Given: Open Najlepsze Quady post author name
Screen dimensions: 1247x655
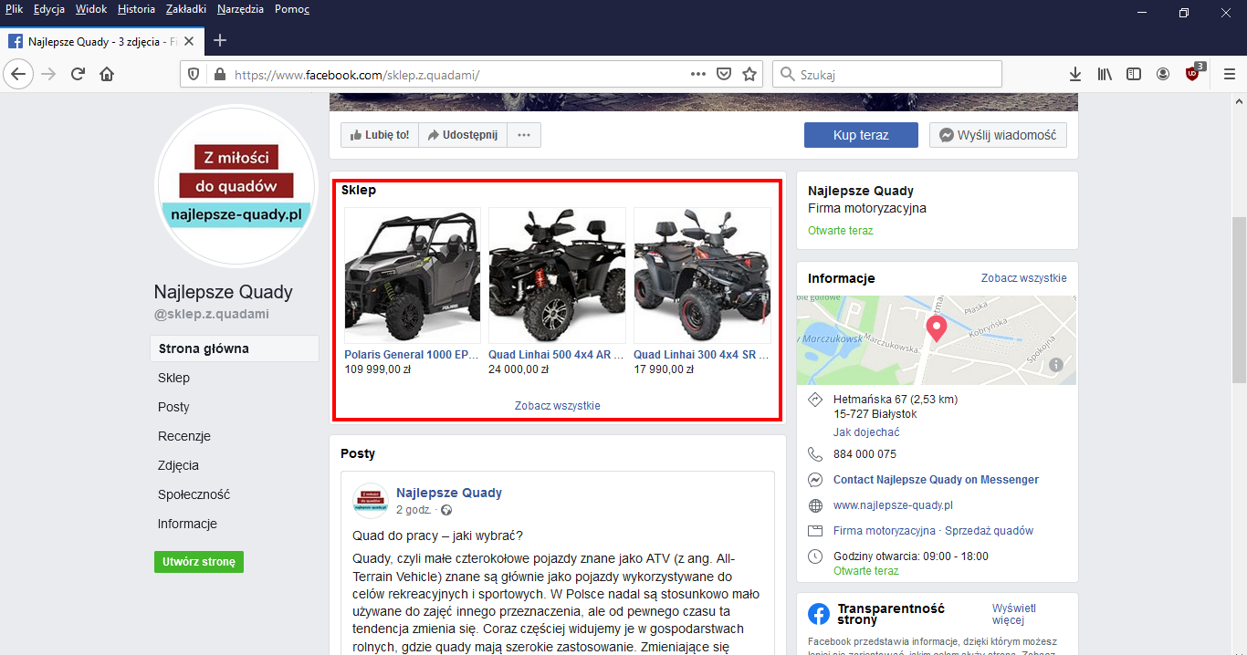Looking at the screenshot, I should [449, 493].
